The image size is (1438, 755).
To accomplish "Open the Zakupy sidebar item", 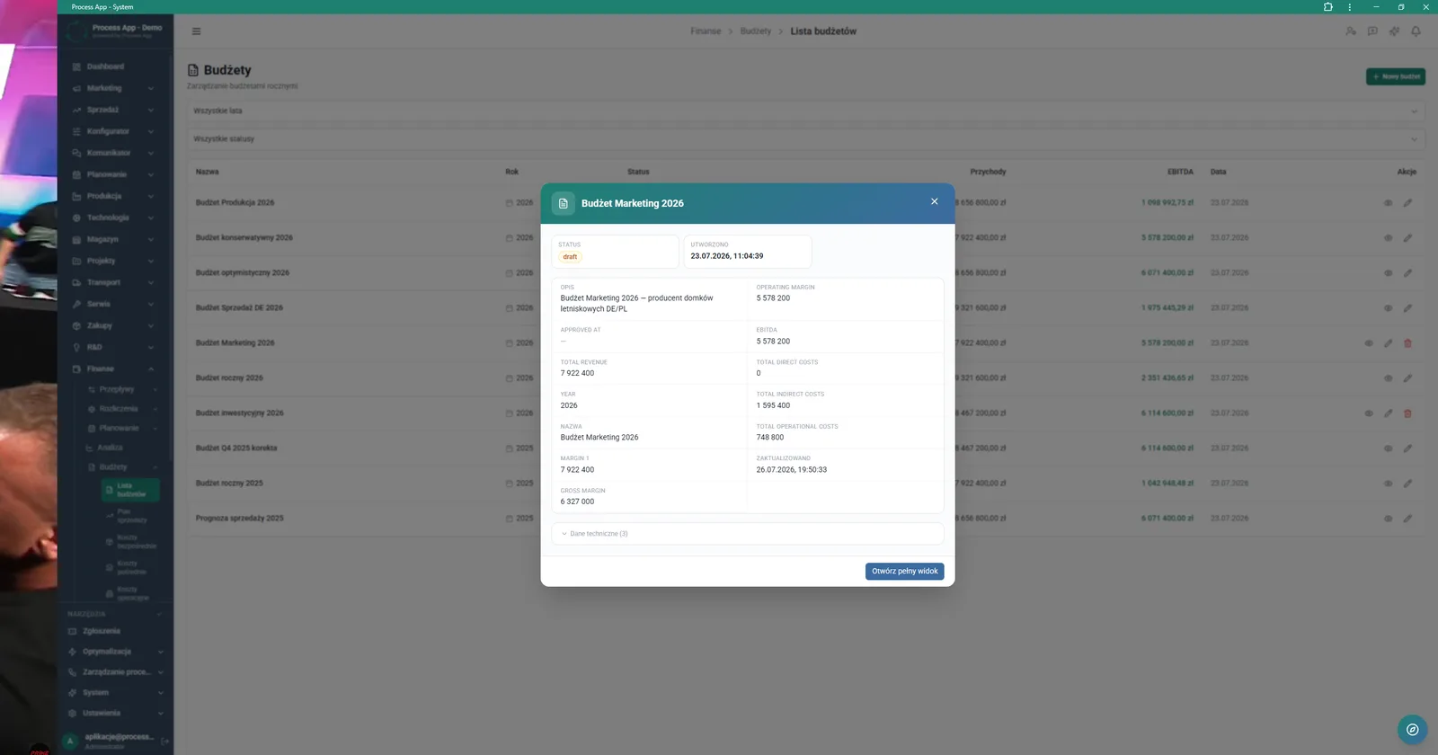I will pyautogui.click(x=113, y=325).
